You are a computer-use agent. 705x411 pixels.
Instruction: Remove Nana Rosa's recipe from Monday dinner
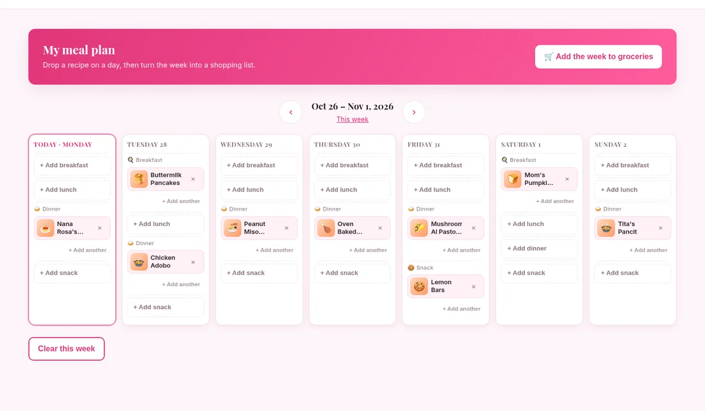coord(100,228)
